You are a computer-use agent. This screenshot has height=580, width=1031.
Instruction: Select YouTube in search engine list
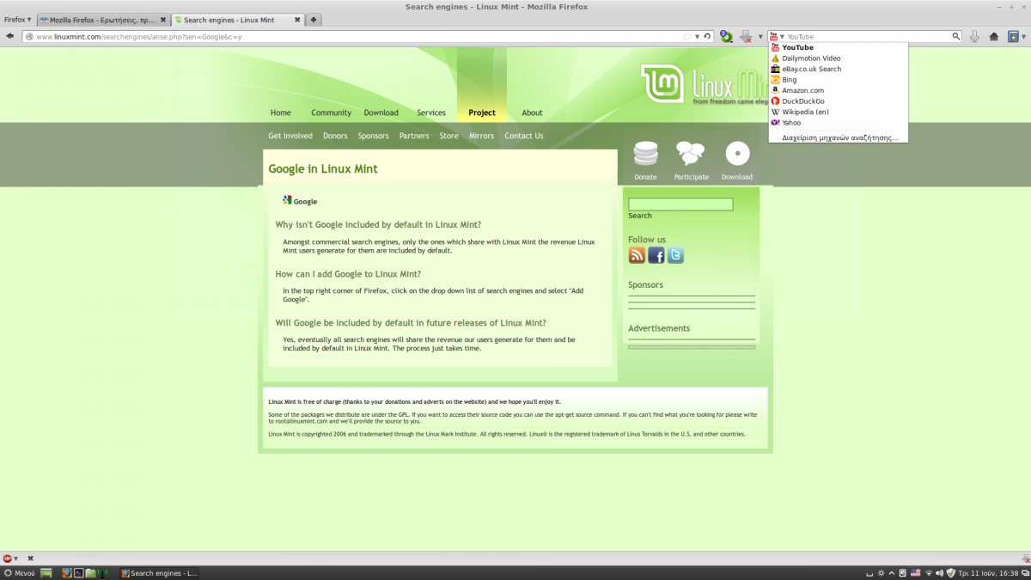(x=838, y=47)
